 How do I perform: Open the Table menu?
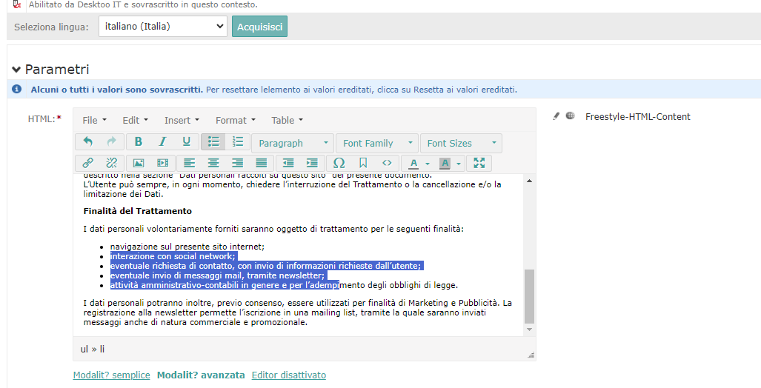point(287,120)
